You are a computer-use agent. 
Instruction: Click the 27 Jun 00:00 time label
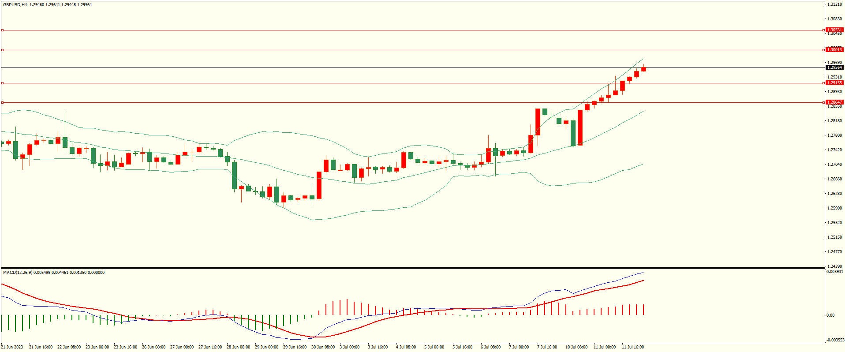(x=182, y=347)
